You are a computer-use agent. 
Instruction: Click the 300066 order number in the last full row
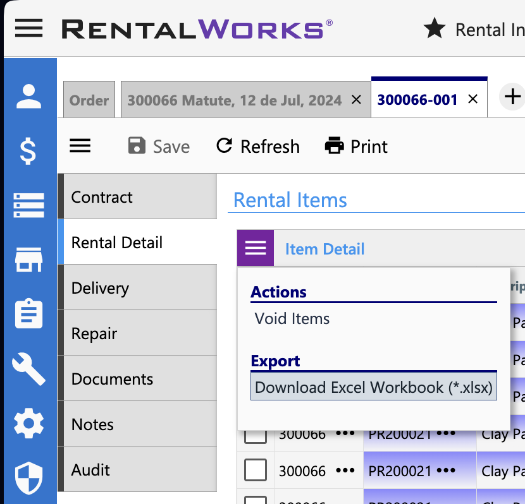[x=302, y=471]
